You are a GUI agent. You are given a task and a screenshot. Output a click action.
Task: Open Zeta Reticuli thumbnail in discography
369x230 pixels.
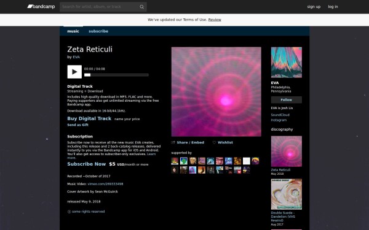pyautogui.click(x=287, y=151)
